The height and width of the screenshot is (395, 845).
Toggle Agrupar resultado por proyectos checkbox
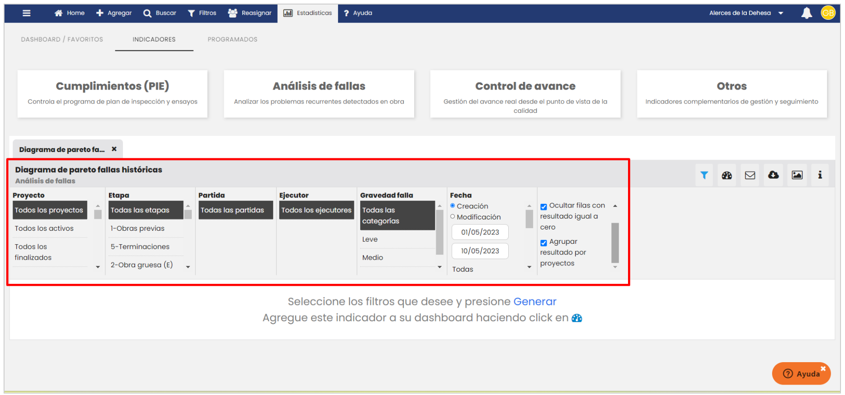pos(544,242)
